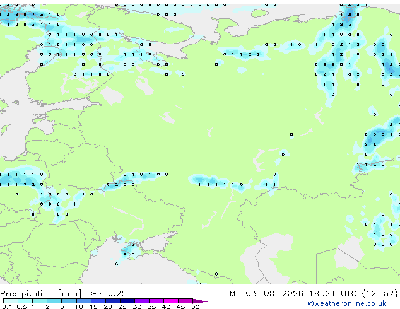The height and width of the screenshot is (309, 400).
Task: Click the '20' legend scale label
Action: click(108, 306)
